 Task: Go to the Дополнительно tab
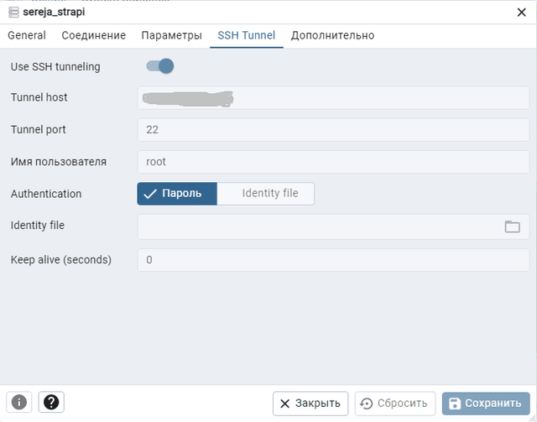pyautogui.click(x=332, y=35)
